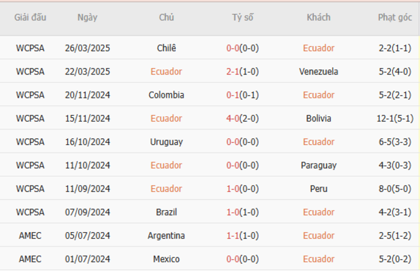Select the Colombia team name

coord(166,95)
